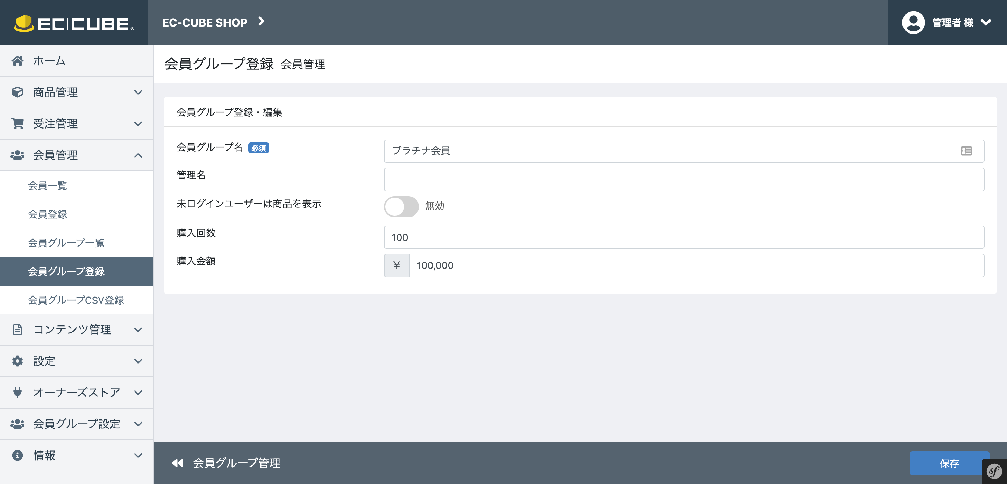The image size is (1007, 484).
Task: Toggle 未ログインユーザーは商品を表示 switch
Action: (x=401, y=206)
